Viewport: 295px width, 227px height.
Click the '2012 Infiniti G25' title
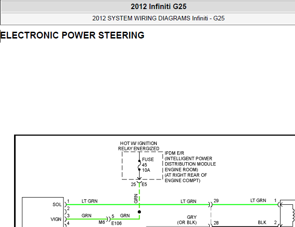click(159, 7)
